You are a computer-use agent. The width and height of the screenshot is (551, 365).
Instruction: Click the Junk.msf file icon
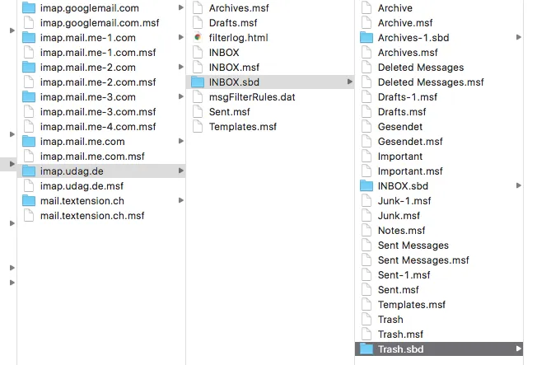coord(367,216)
